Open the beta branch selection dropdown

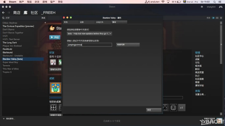pos(89,34)
